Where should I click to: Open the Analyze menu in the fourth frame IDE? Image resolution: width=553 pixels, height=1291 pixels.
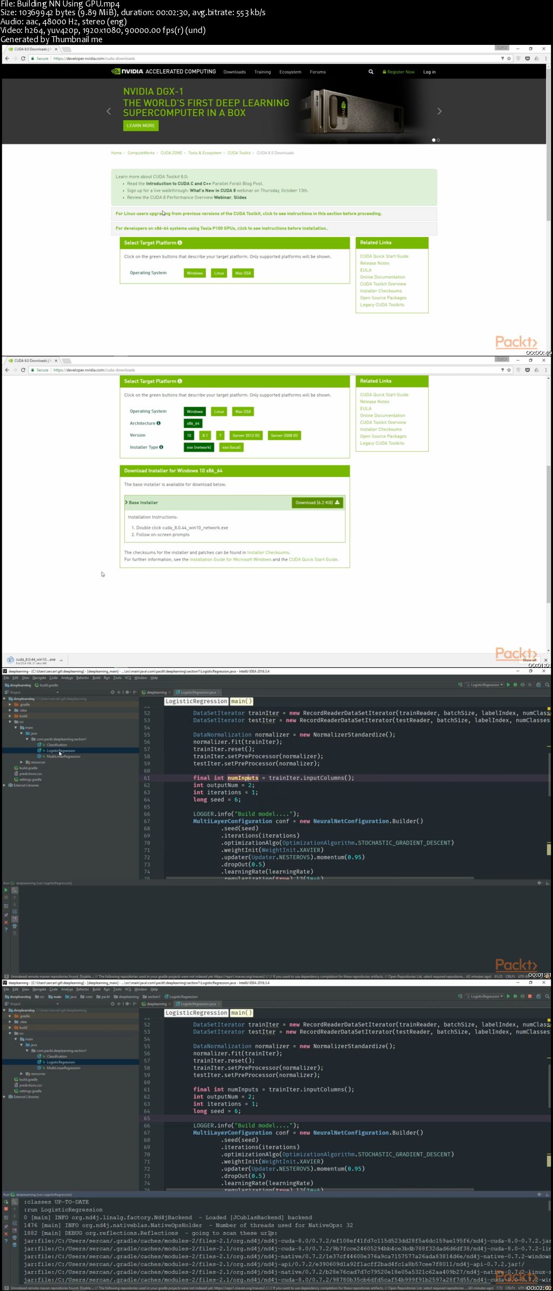pyautogui.click(x=67, y=989)
